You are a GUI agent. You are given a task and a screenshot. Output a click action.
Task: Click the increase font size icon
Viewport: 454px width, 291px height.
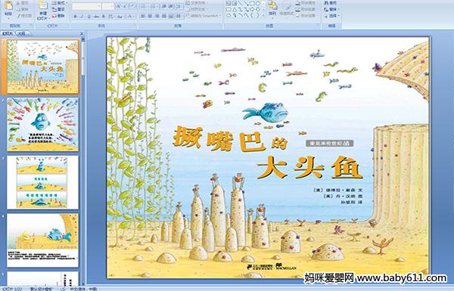(x=119, y=6)
